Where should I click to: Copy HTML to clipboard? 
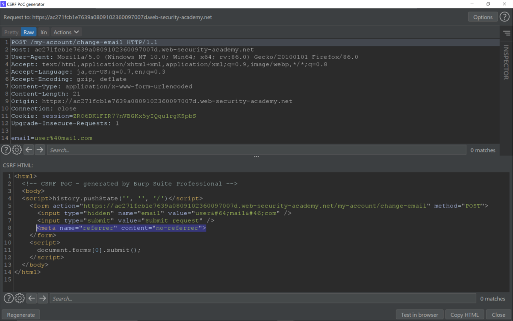click(x=465, y=315)
